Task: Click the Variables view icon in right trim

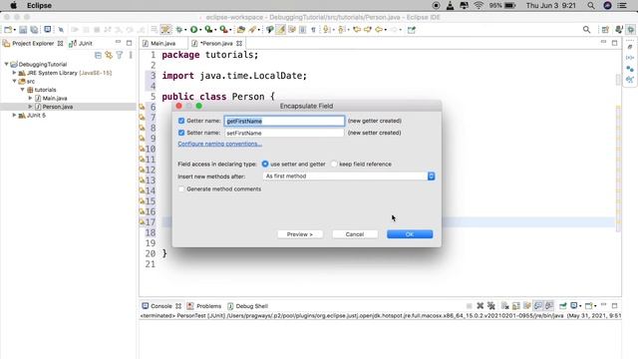Action: click(630, 58)
